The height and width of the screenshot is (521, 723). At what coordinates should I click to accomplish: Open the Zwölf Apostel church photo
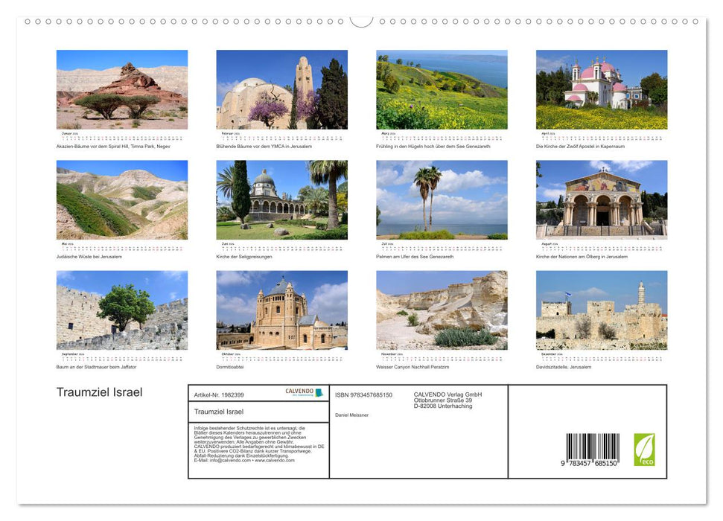click(600, 88)
